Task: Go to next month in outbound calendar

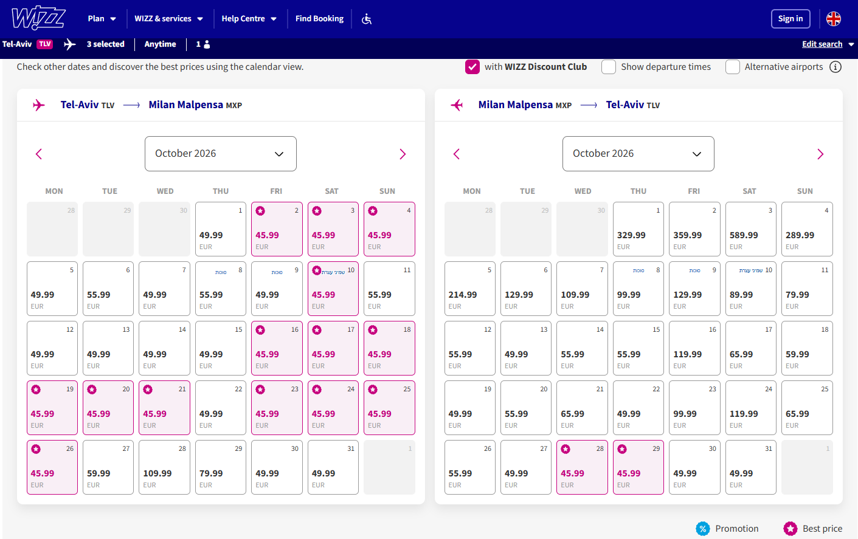Action: pos(403,154)
